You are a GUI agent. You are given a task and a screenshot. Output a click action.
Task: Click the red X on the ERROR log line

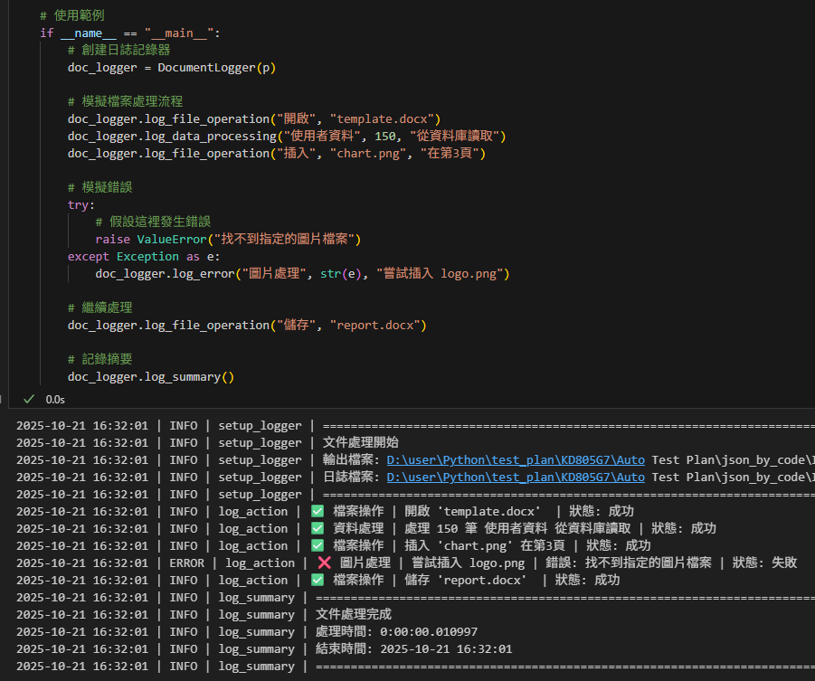(325, 563)
